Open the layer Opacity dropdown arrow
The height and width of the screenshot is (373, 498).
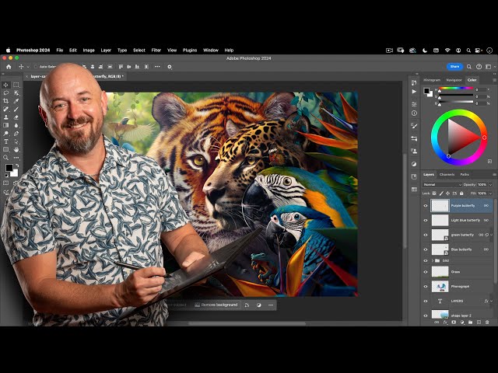tap(489, 185)
